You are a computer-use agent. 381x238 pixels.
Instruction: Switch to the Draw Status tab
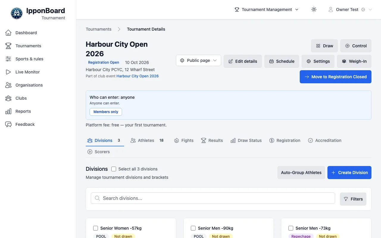pos(246,140)
